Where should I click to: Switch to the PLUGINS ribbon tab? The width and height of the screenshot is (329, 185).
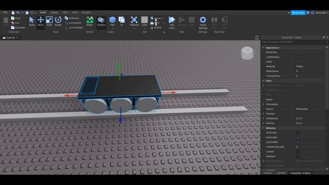(x=86, y=12)
